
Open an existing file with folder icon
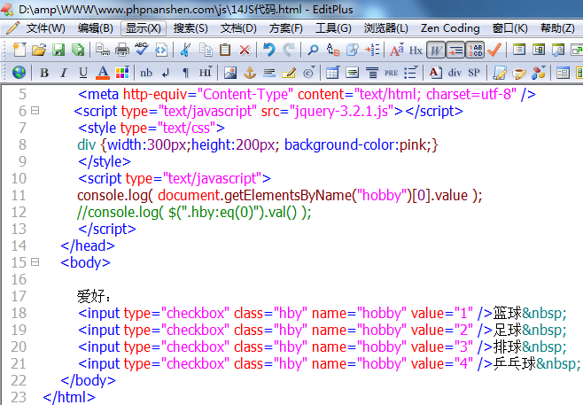[39, 50]
